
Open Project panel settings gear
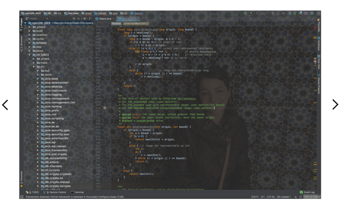click(84, 18)
